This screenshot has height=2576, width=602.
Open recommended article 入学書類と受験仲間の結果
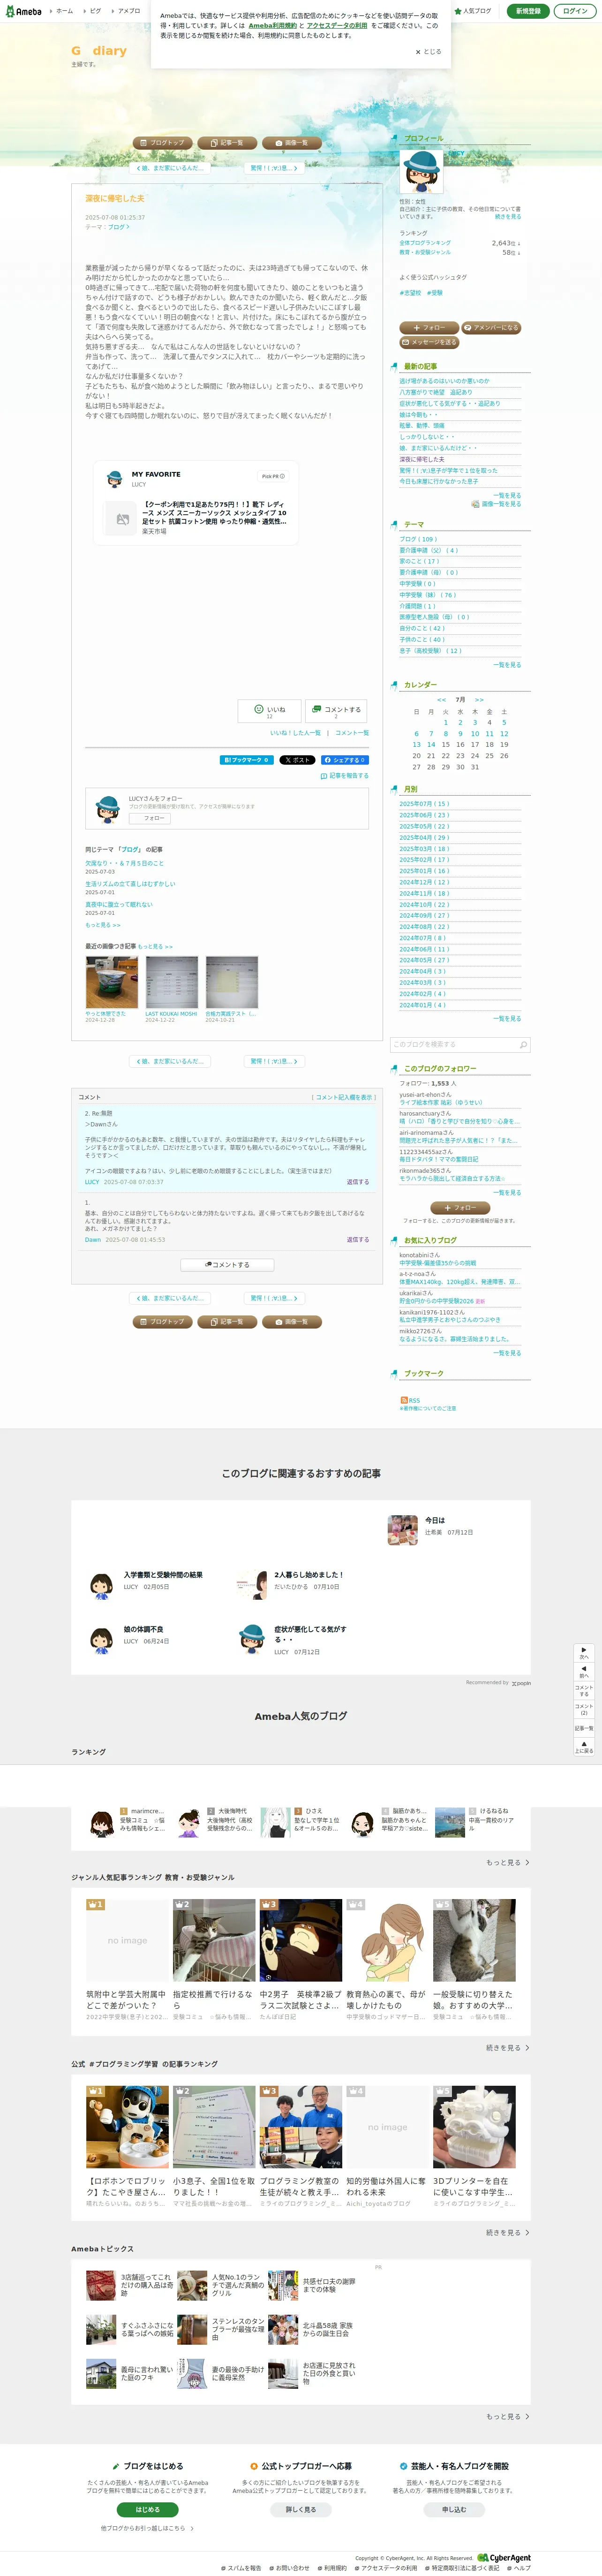162,1574
